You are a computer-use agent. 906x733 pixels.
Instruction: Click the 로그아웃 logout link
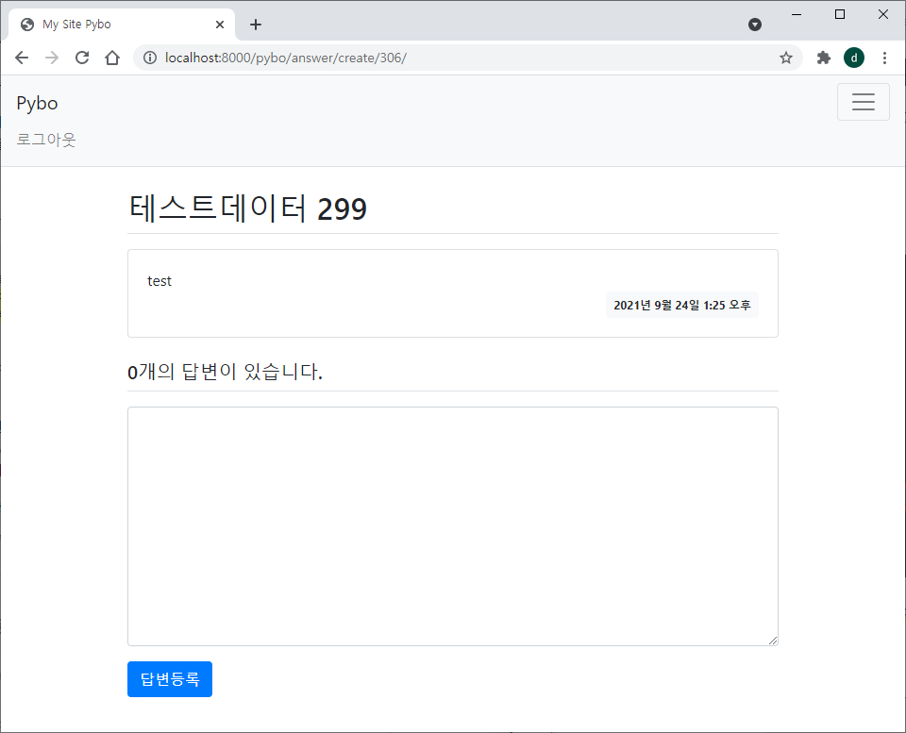pos(46,140)
